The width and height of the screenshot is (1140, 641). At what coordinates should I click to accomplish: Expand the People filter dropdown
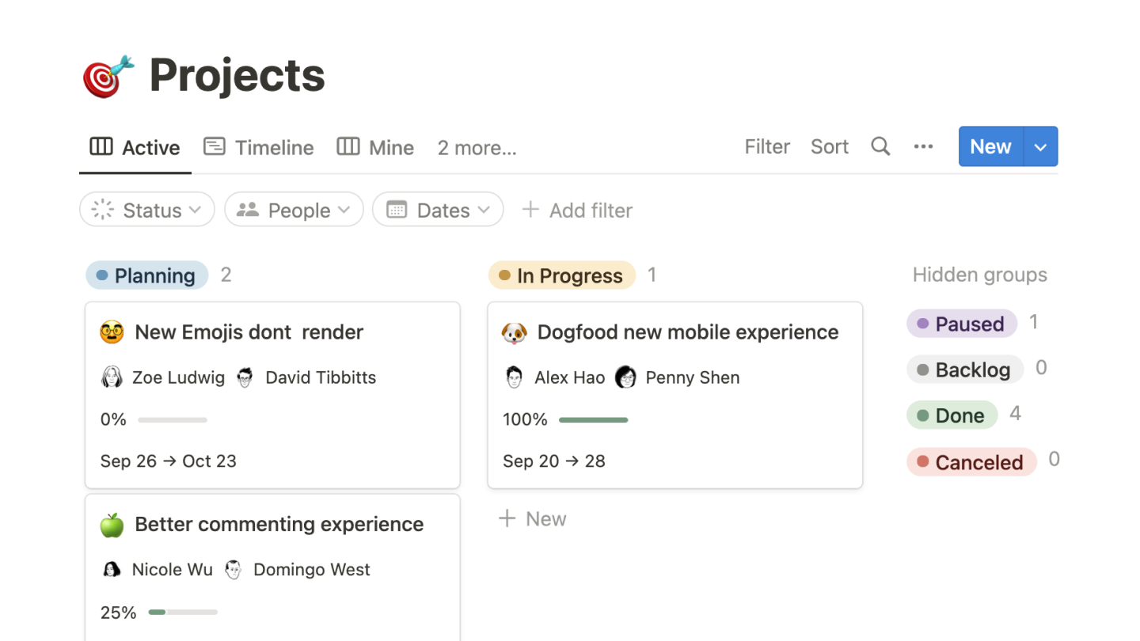[x=294, y=210]
